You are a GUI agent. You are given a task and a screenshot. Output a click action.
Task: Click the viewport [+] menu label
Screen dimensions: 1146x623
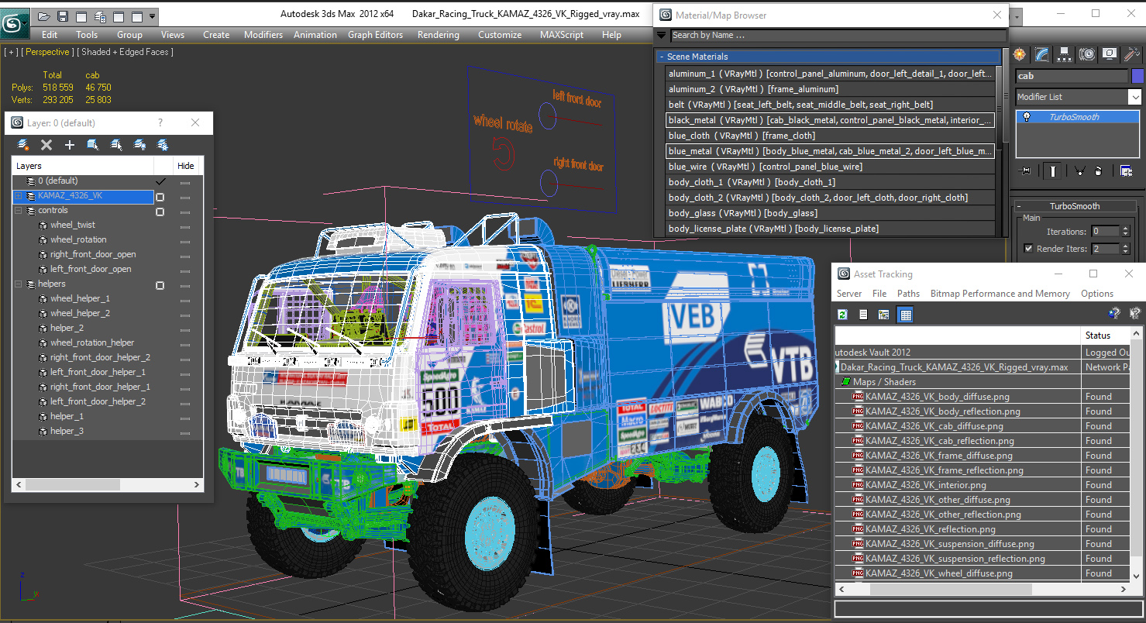pos(11,52)
